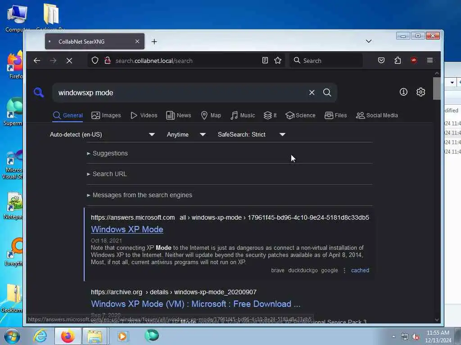Open the Windows XP Mode result link

[127, 230]
